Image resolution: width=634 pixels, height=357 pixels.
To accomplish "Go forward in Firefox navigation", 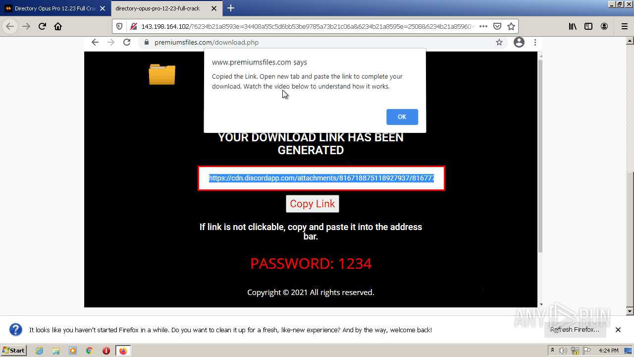I will click(26, 26).
